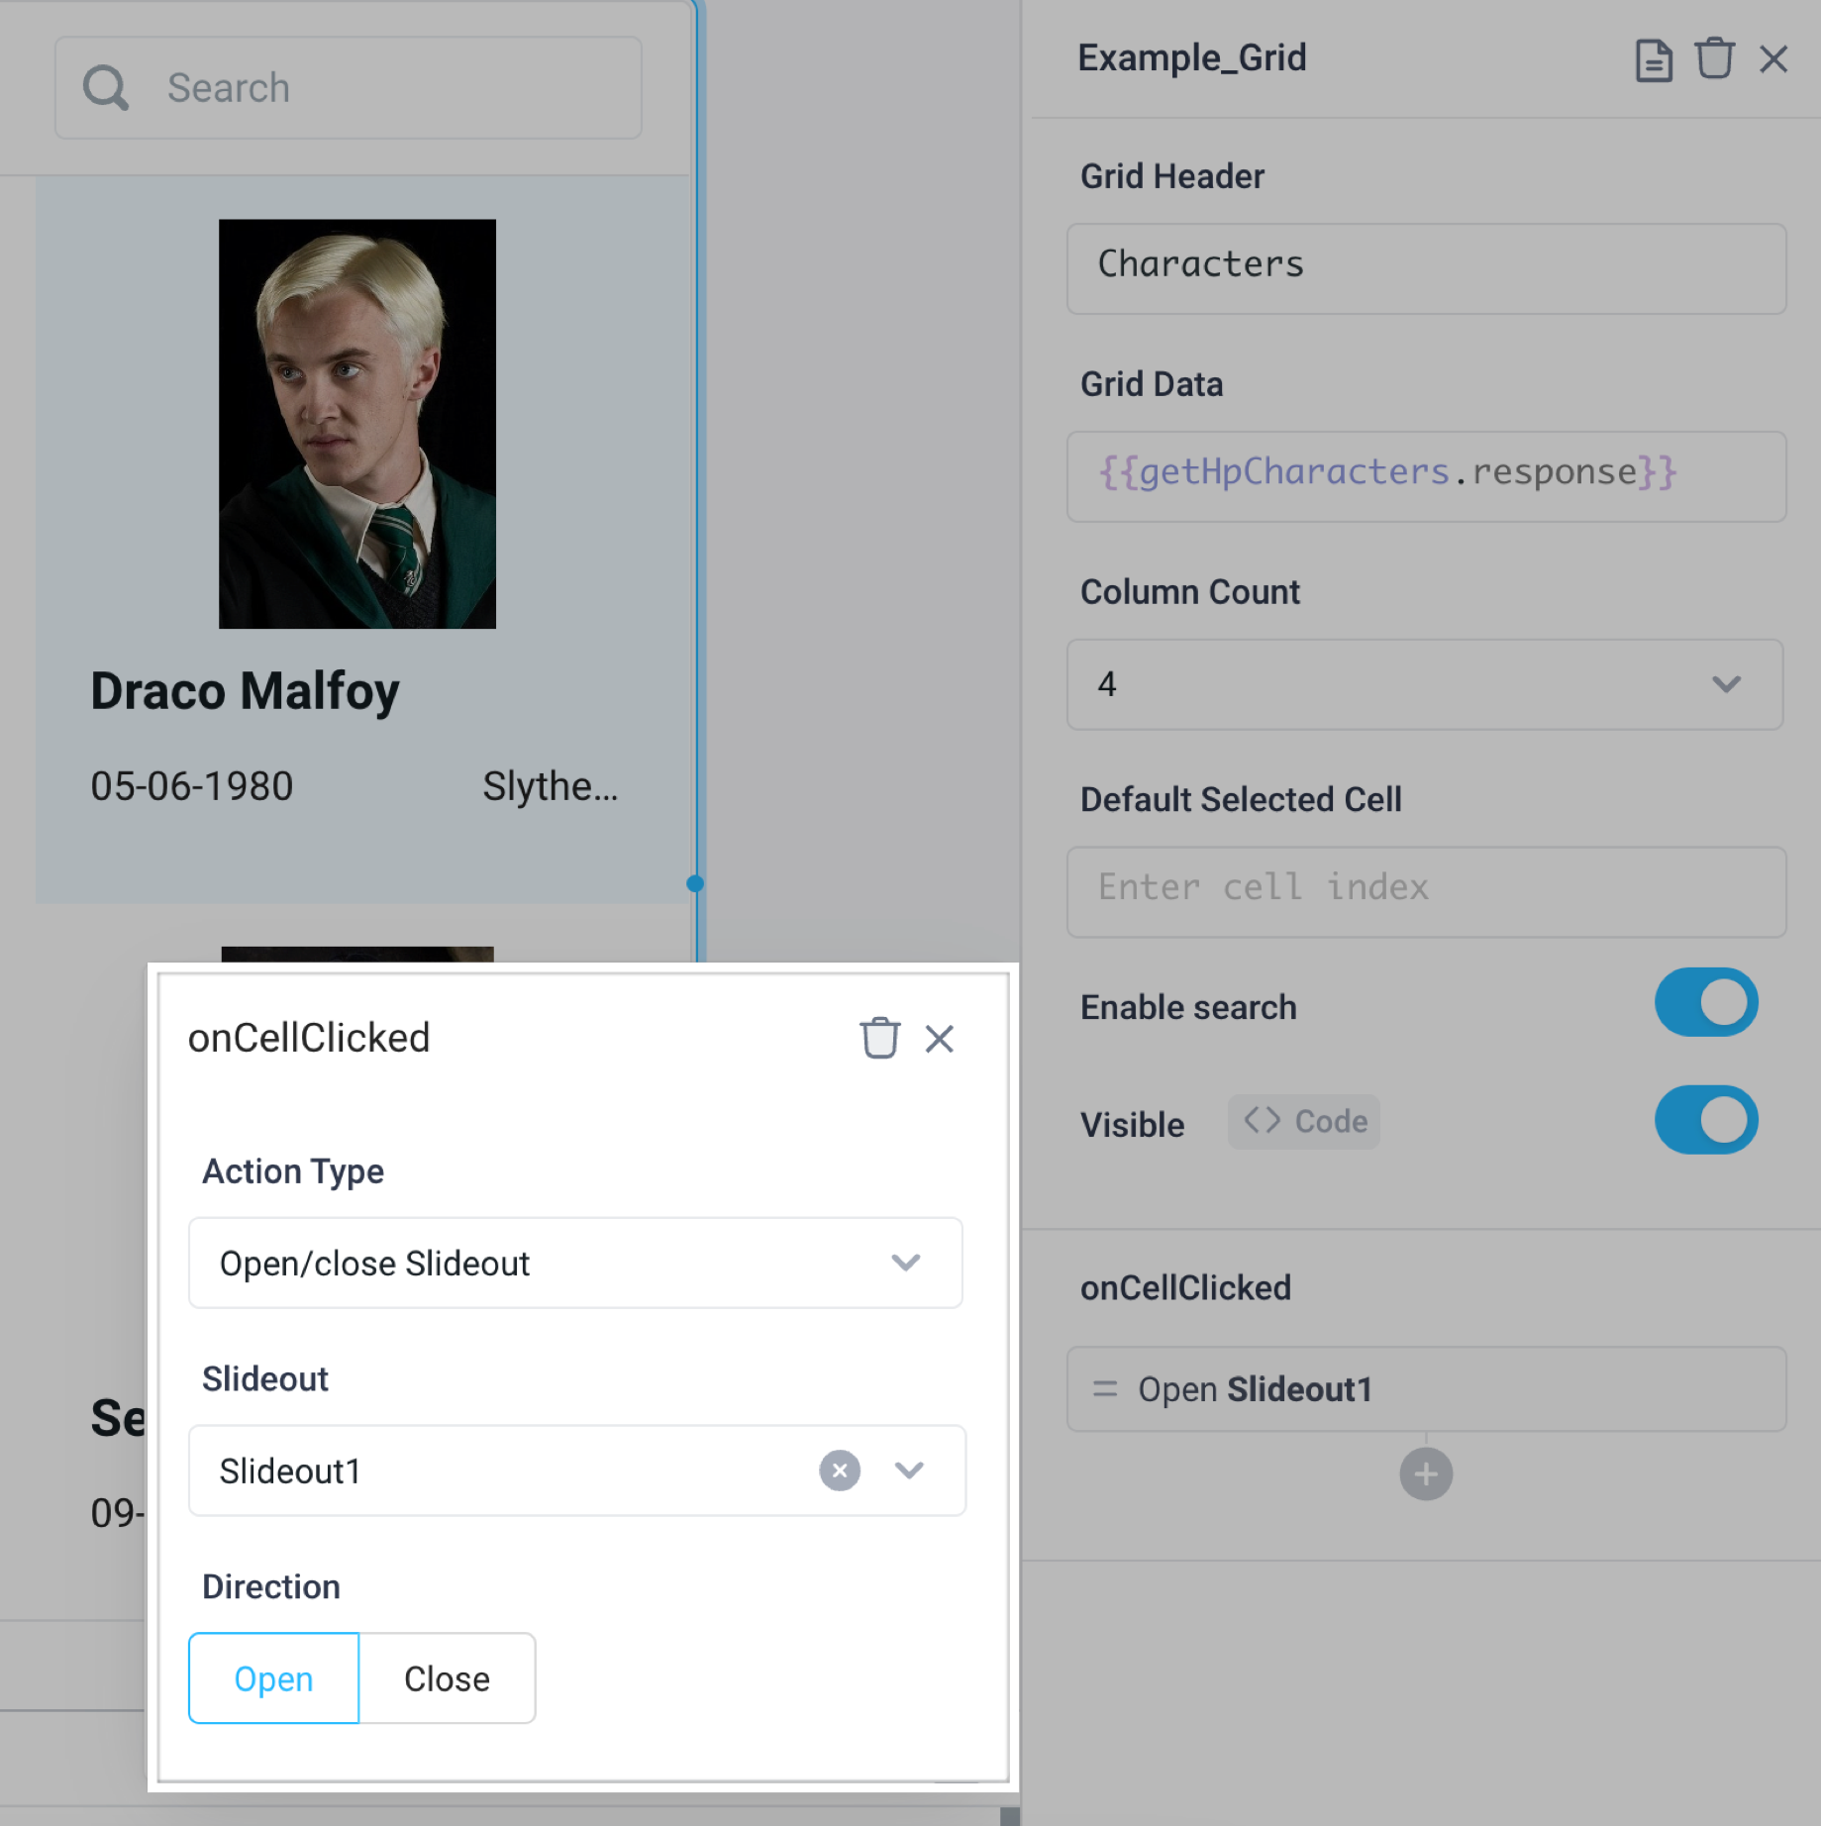Screen dimensions: 1821x1826
Task: Toggle off the Visible switch
Action: tap(1705, 1120)
